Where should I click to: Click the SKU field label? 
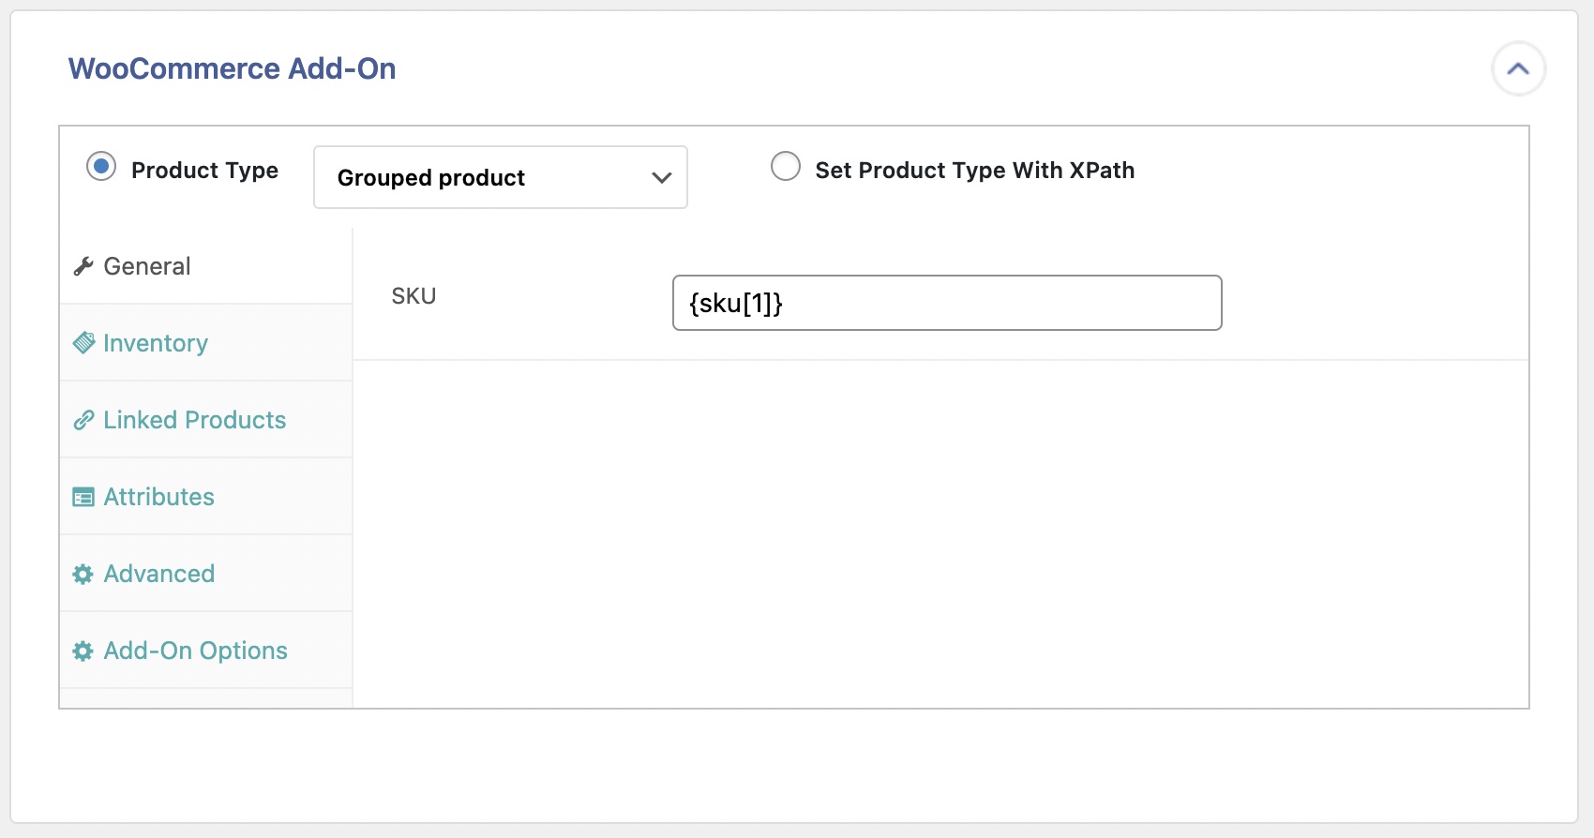point(414,296)
